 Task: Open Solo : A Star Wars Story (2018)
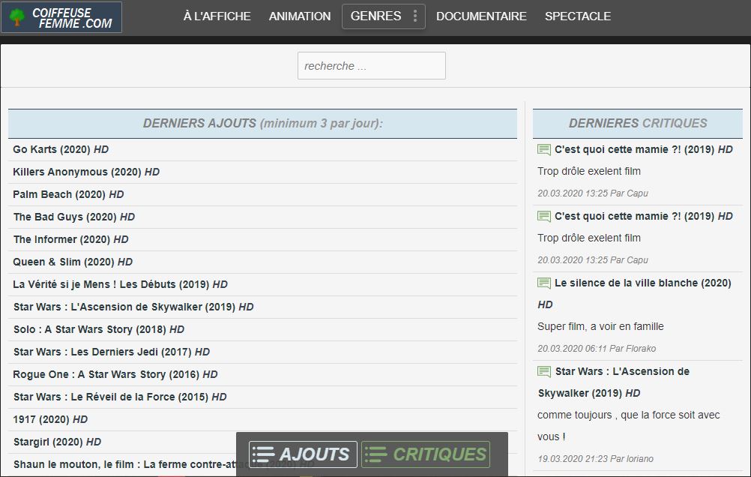[x=99, y=330]
